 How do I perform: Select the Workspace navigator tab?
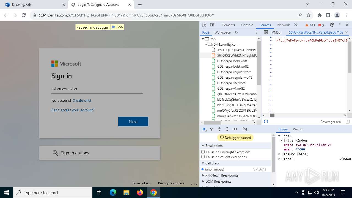click(x=222, y=32)
